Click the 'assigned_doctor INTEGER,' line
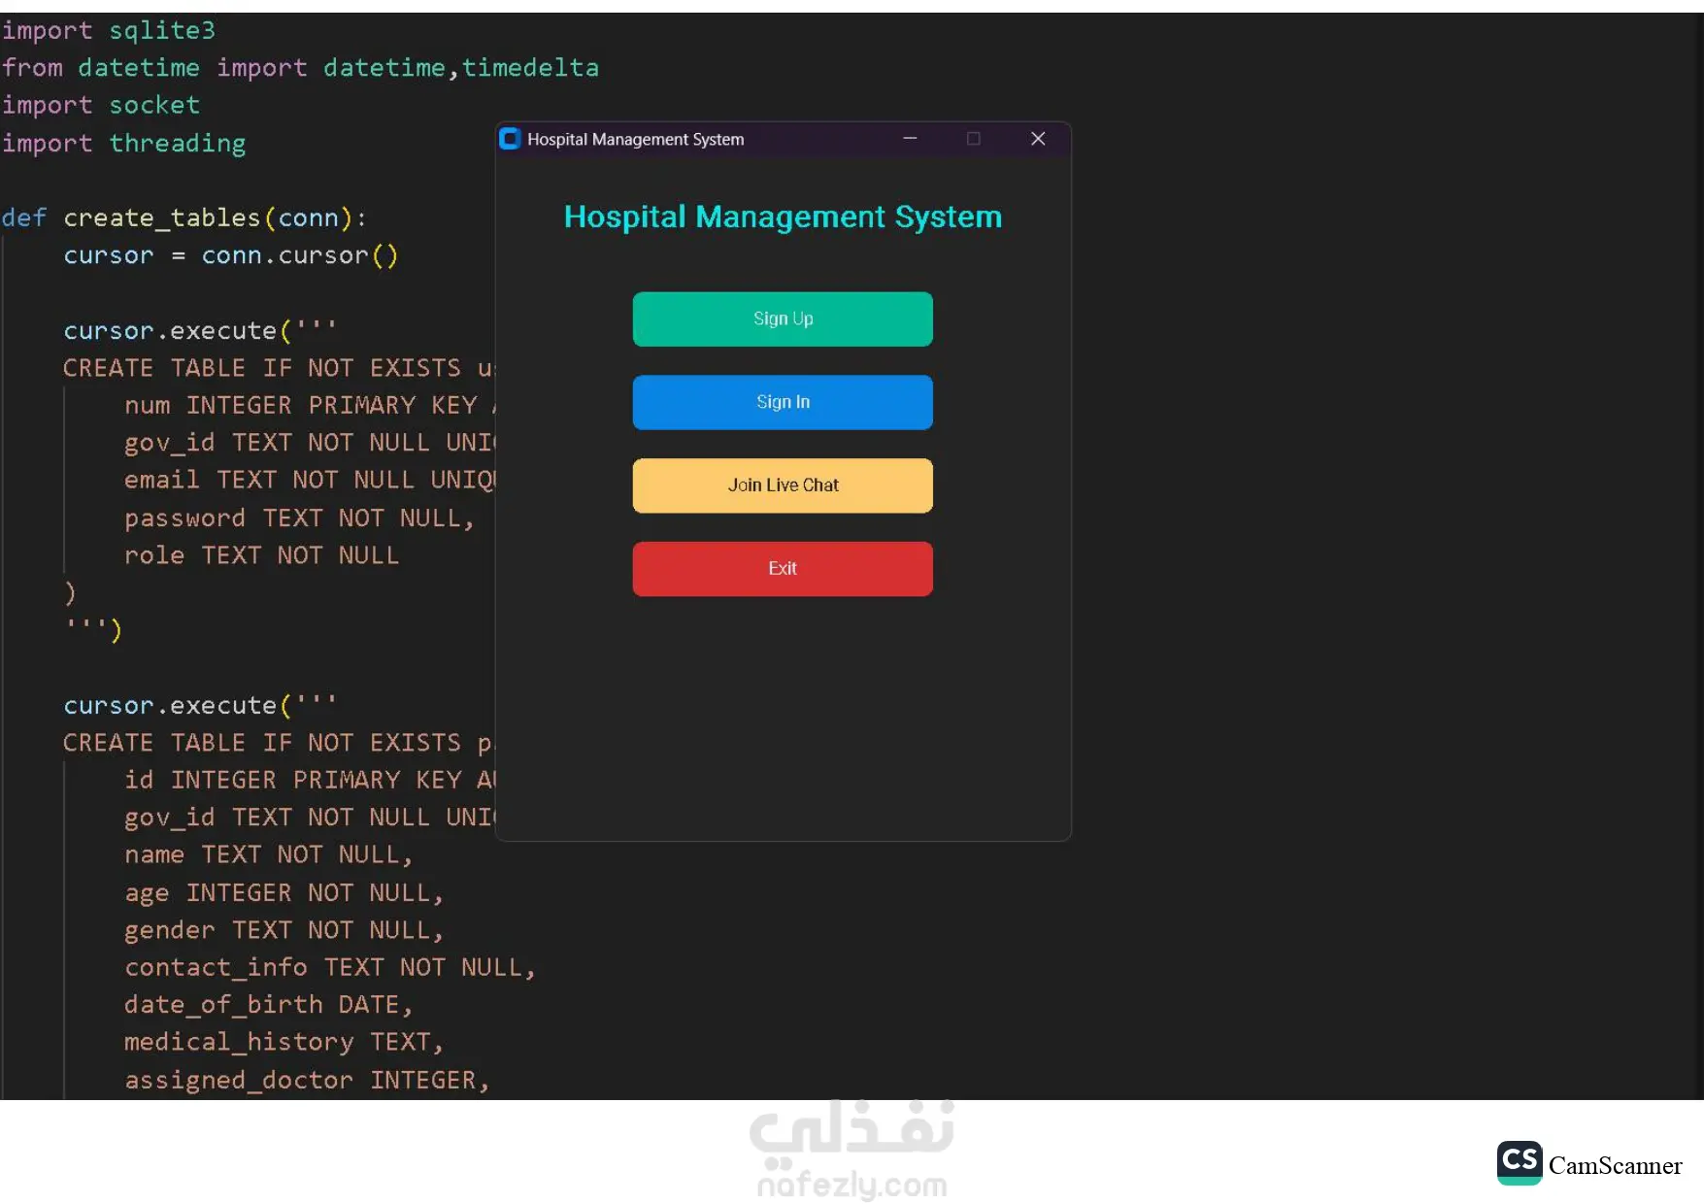Image resolution: width=1704 pixels, height=1204 pixels. click(307, 1081)
